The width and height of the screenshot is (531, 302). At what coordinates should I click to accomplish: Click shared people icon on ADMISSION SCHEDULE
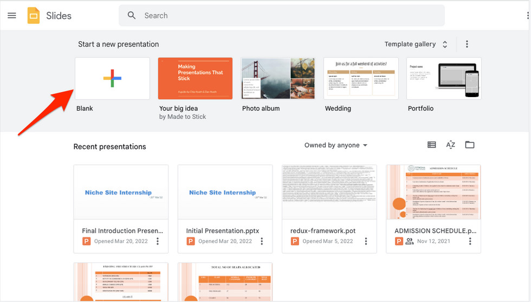pyautogui.click(x=410, y=241)
